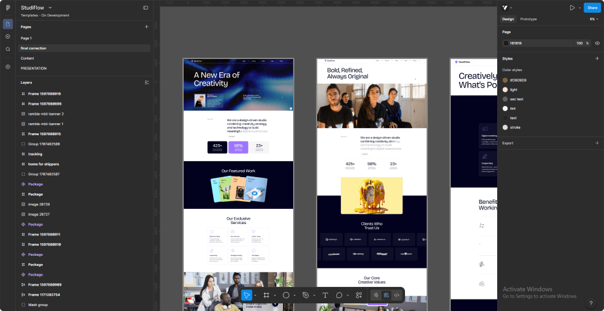The width and height of the screenshot is (604, 311).
Task: Click Templates - On Development project label
Action: 45,15
